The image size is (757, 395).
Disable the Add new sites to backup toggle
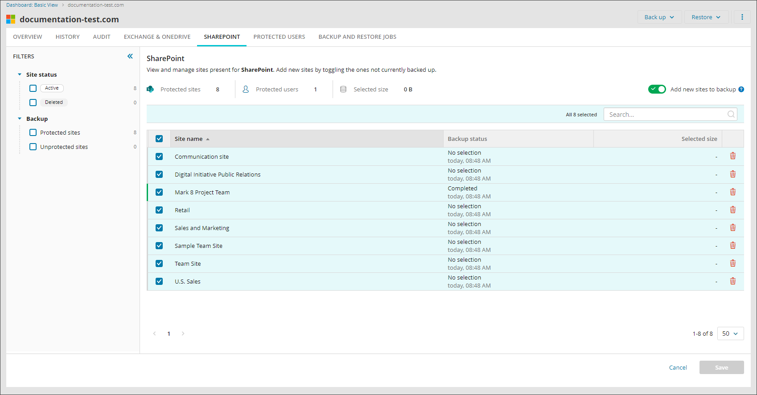click(657, 89)
